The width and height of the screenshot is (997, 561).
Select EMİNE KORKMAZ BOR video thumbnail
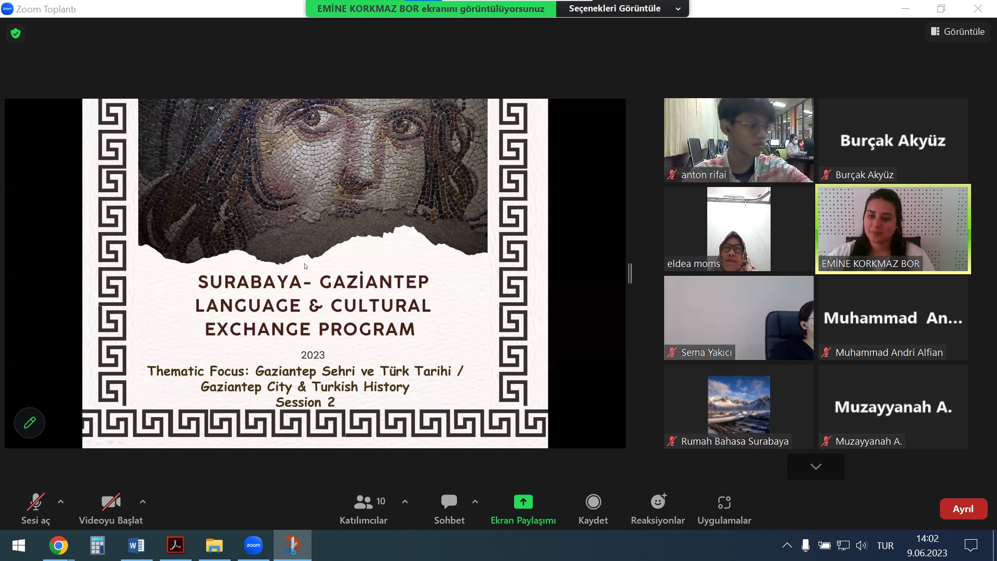(893, 229)
